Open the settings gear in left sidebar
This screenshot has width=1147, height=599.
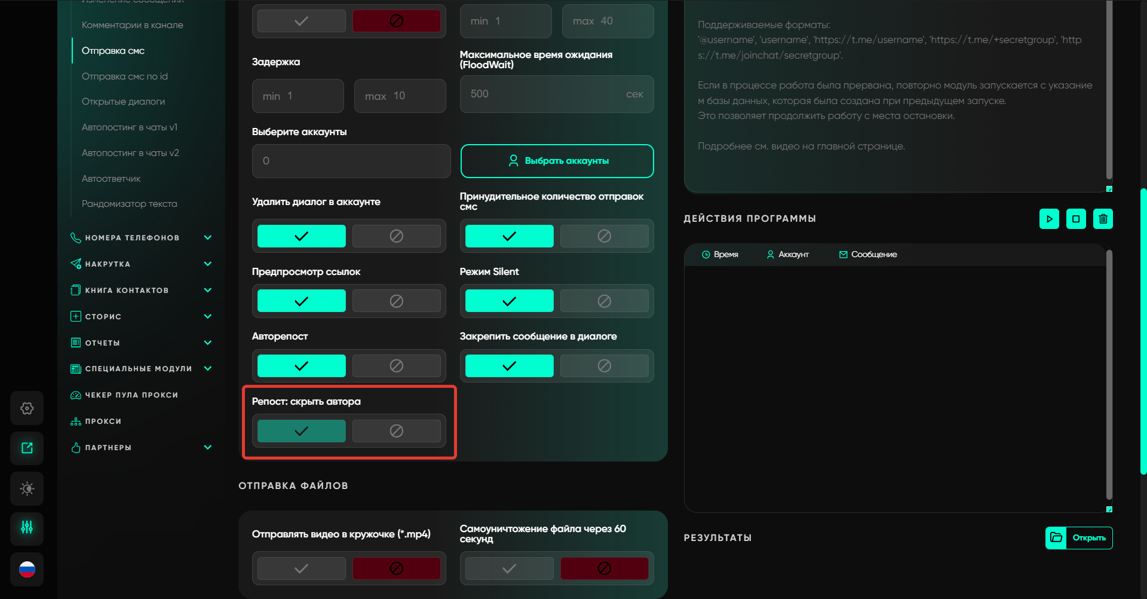pyautogui.click(x=27, y=408)
